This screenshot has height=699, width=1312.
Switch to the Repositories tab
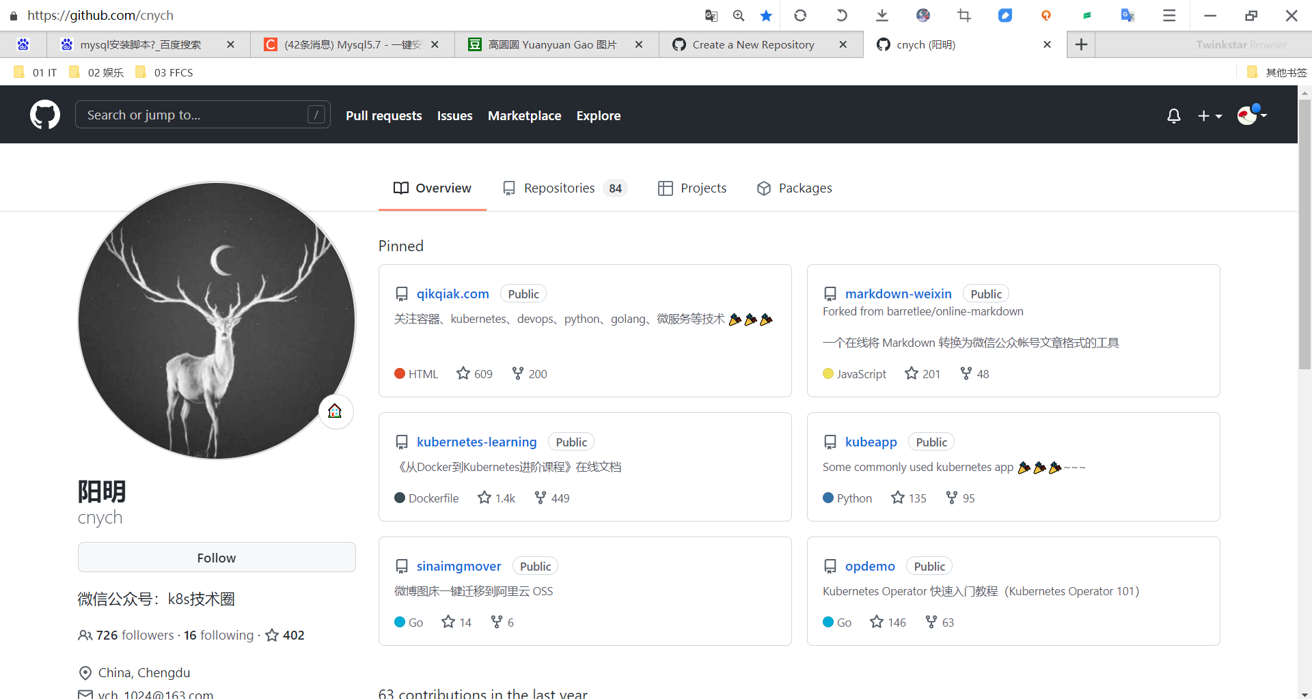(x=564, y=188)
